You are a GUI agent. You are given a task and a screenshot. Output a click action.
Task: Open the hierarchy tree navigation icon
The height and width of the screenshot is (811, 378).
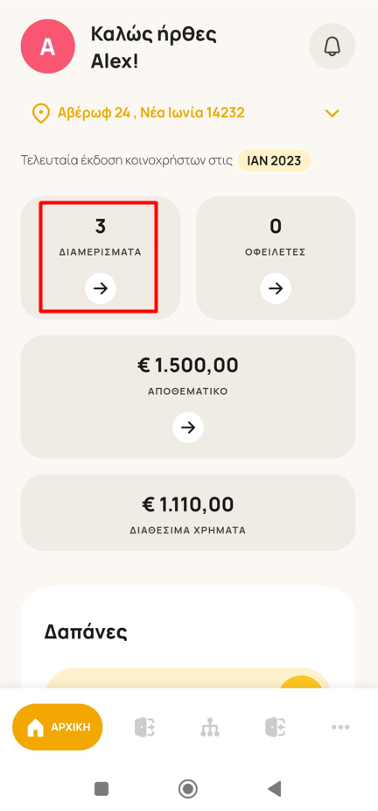click(x=210, y=727)
